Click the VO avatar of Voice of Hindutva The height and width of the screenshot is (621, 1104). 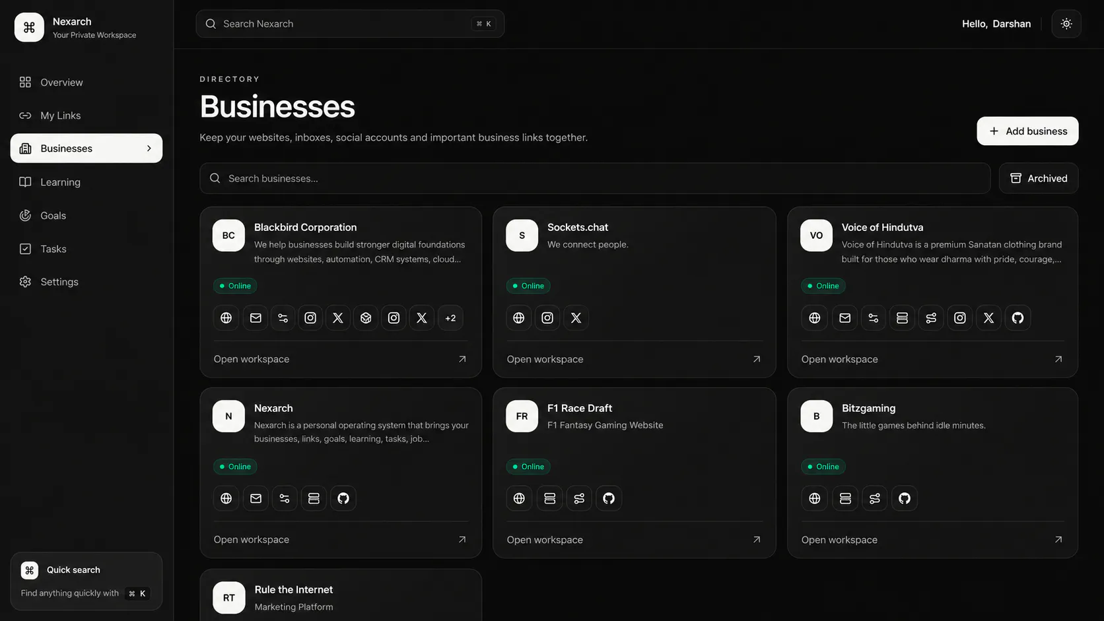(x=817, y=236)
